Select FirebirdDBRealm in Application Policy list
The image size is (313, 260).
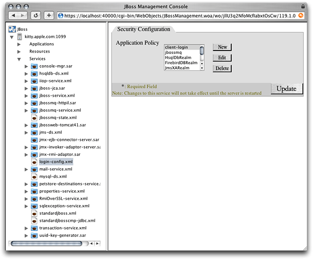click(x=182, y=63)
